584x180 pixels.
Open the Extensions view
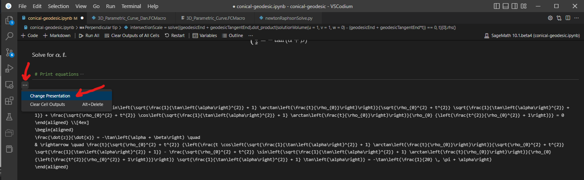click(x=9, y=101)
